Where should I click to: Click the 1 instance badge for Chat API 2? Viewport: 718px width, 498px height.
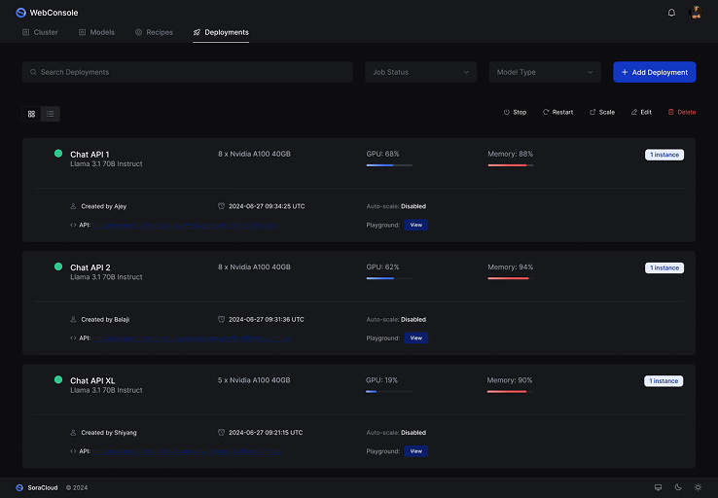[664, 267]
